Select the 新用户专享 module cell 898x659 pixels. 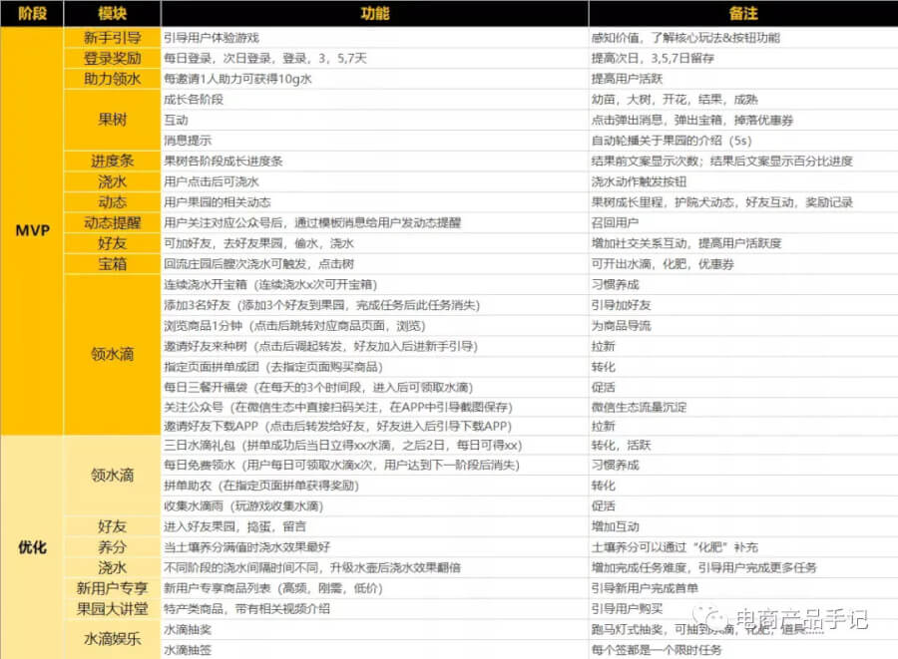click(x=112, y=588)
